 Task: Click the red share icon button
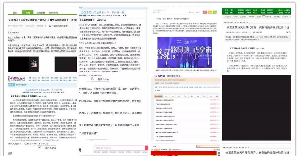[x=204, y=12]
